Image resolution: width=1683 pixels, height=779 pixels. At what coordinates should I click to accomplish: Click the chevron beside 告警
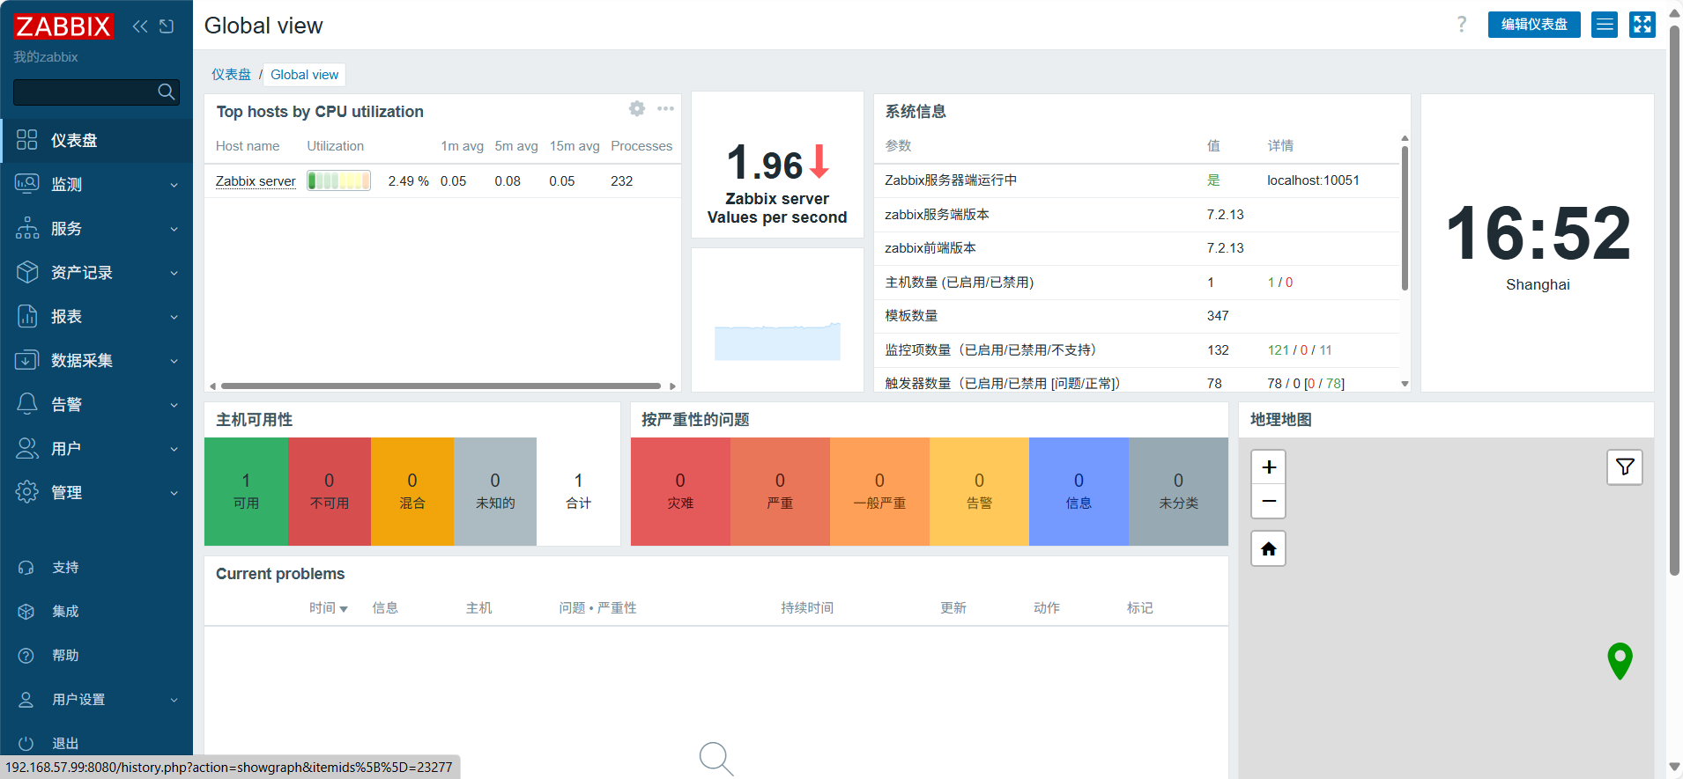[x=174, y=405]
